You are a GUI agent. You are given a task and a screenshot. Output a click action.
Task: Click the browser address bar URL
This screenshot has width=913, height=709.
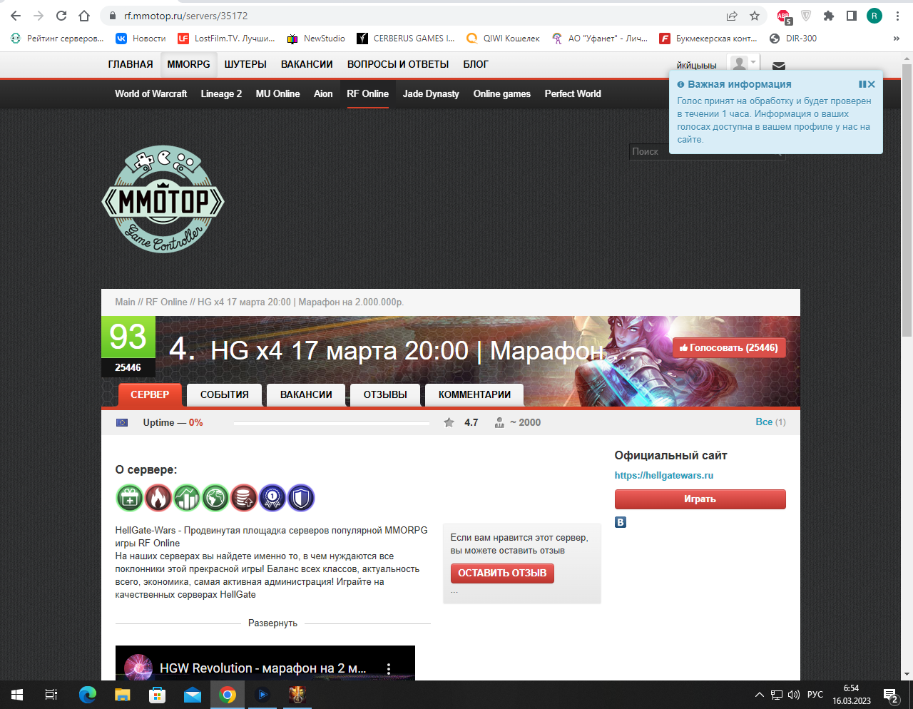pos(185,16)
